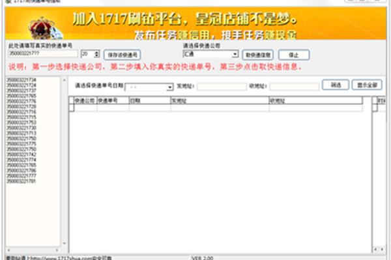Open the 汇通 express company dropdown
Viewport: 391px width, 260px height.
point(235,54)
